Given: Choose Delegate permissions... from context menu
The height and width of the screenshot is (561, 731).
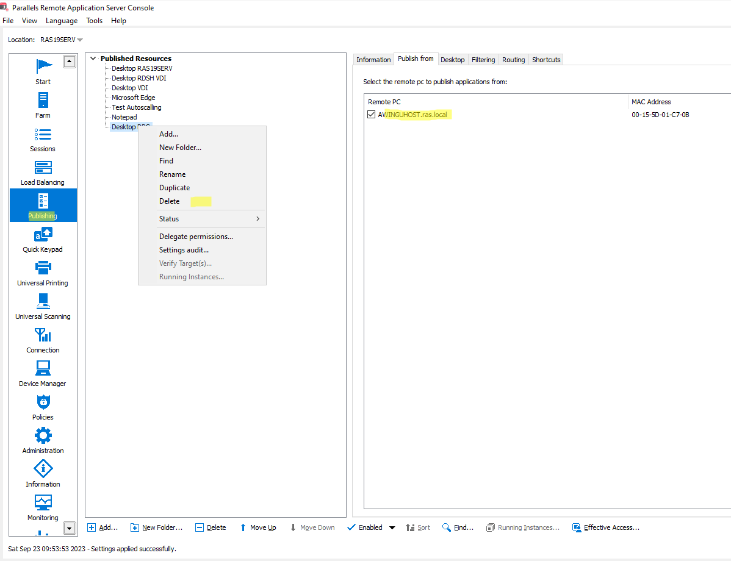Looking at the screenshot, I should [203, 237].
